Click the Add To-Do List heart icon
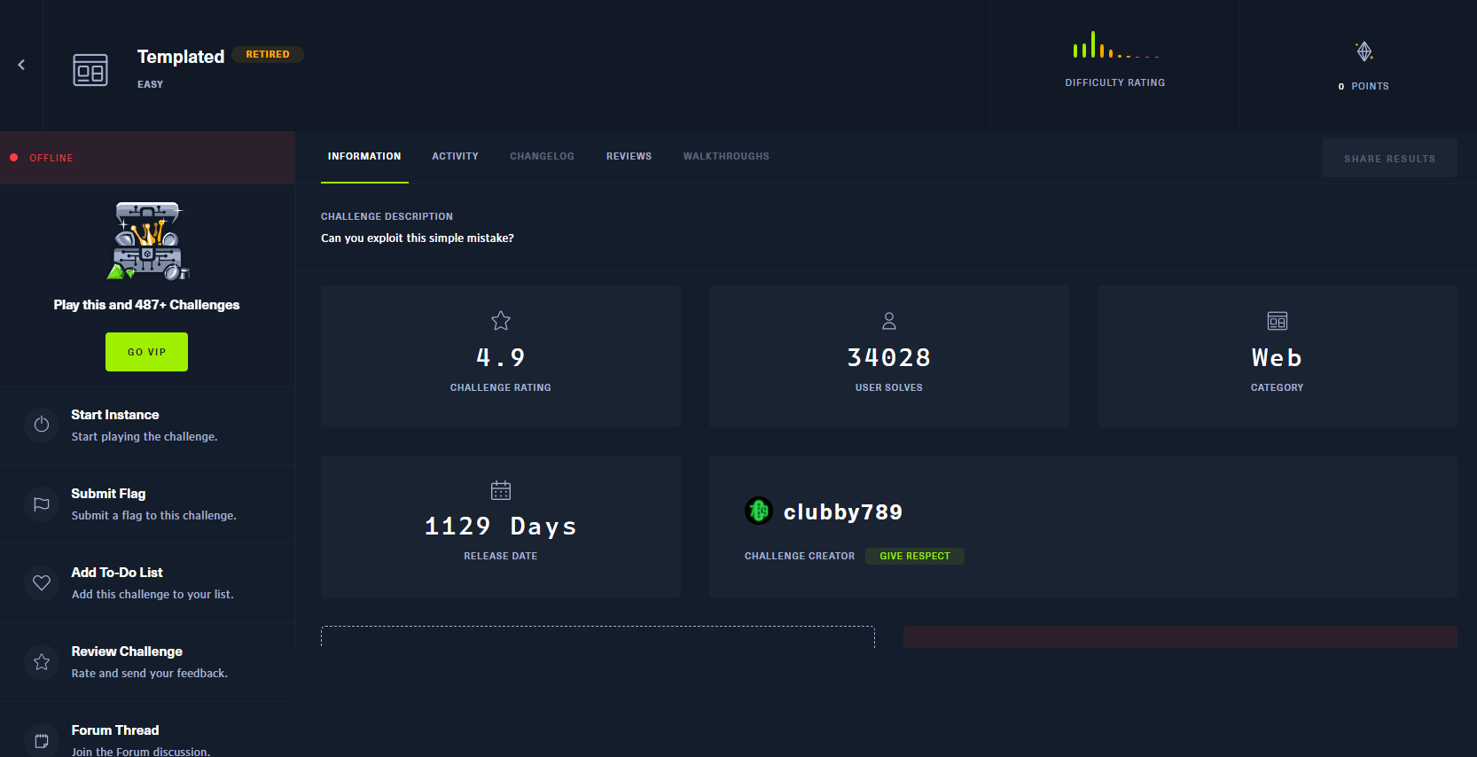 pyautogui.click(x=42, y=582)
